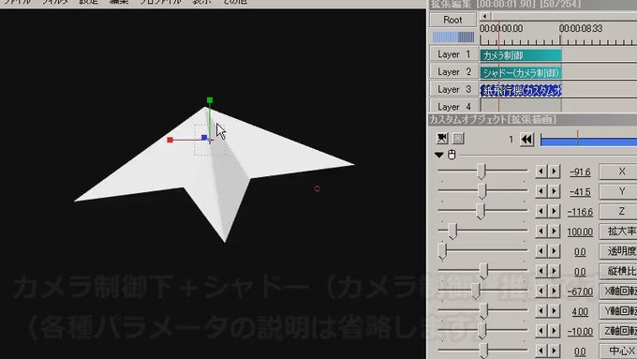Decrease Y軸回転 with its left arrow

(x=541, y=310)
